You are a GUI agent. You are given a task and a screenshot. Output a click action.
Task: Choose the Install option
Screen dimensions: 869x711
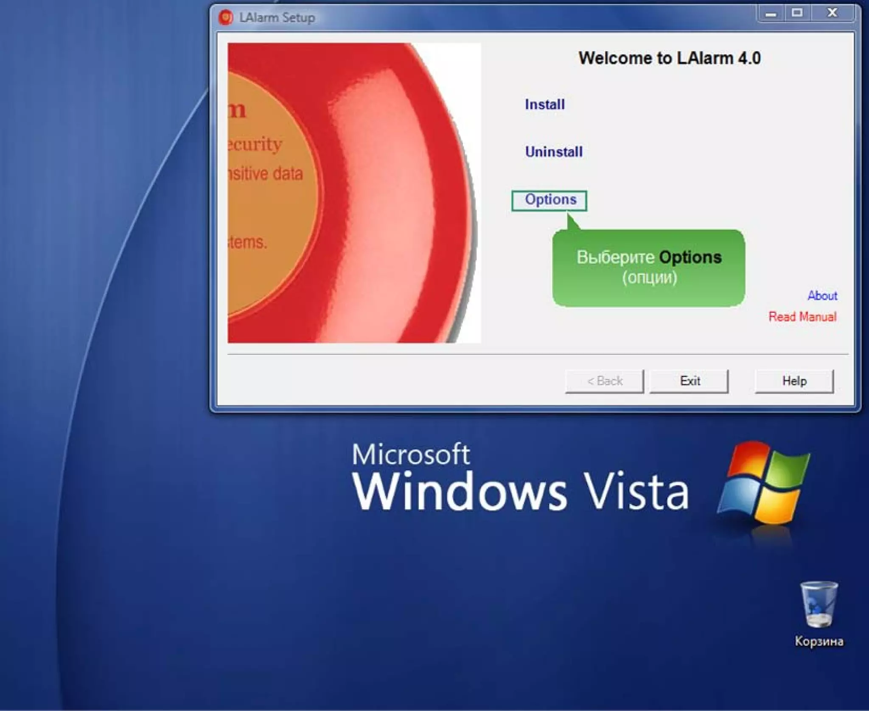tap(544, 104)
